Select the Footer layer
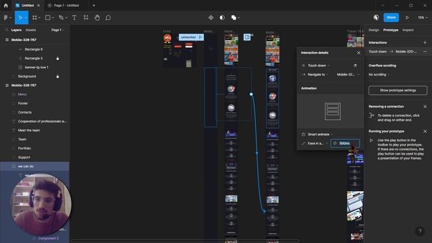Viewport: 432px width, 243px height. (23, 103)
